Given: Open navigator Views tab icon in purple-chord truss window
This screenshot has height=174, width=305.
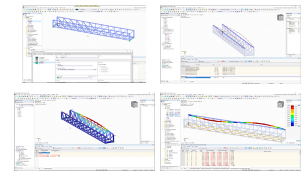Looking at the screenshot, I should point(167,81).
